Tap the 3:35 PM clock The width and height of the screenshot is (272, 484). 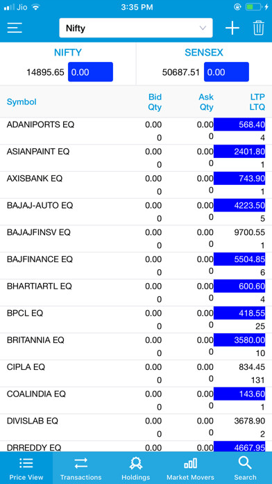[x=137, y=7]
